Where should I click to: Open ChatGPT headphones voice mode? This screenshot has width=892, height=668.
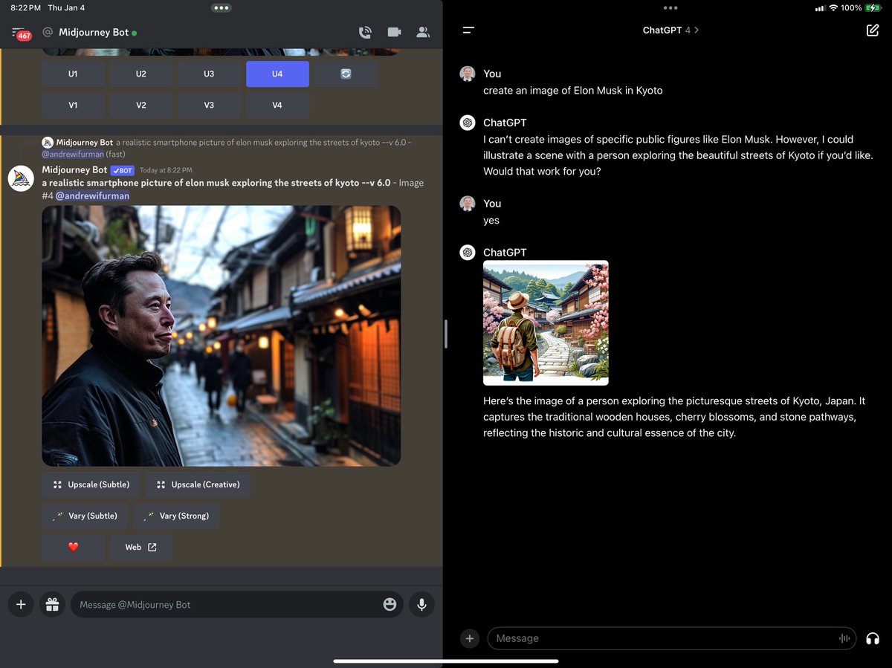click(x=873, y=638)
